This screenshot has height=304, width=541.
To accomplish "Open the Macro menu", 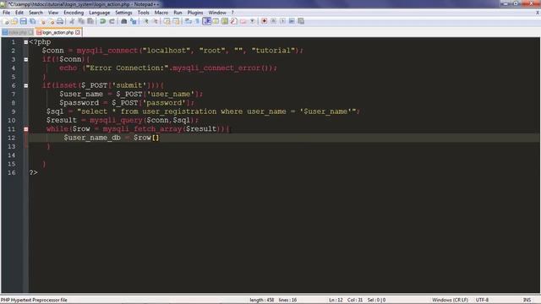I will [161, 13].
